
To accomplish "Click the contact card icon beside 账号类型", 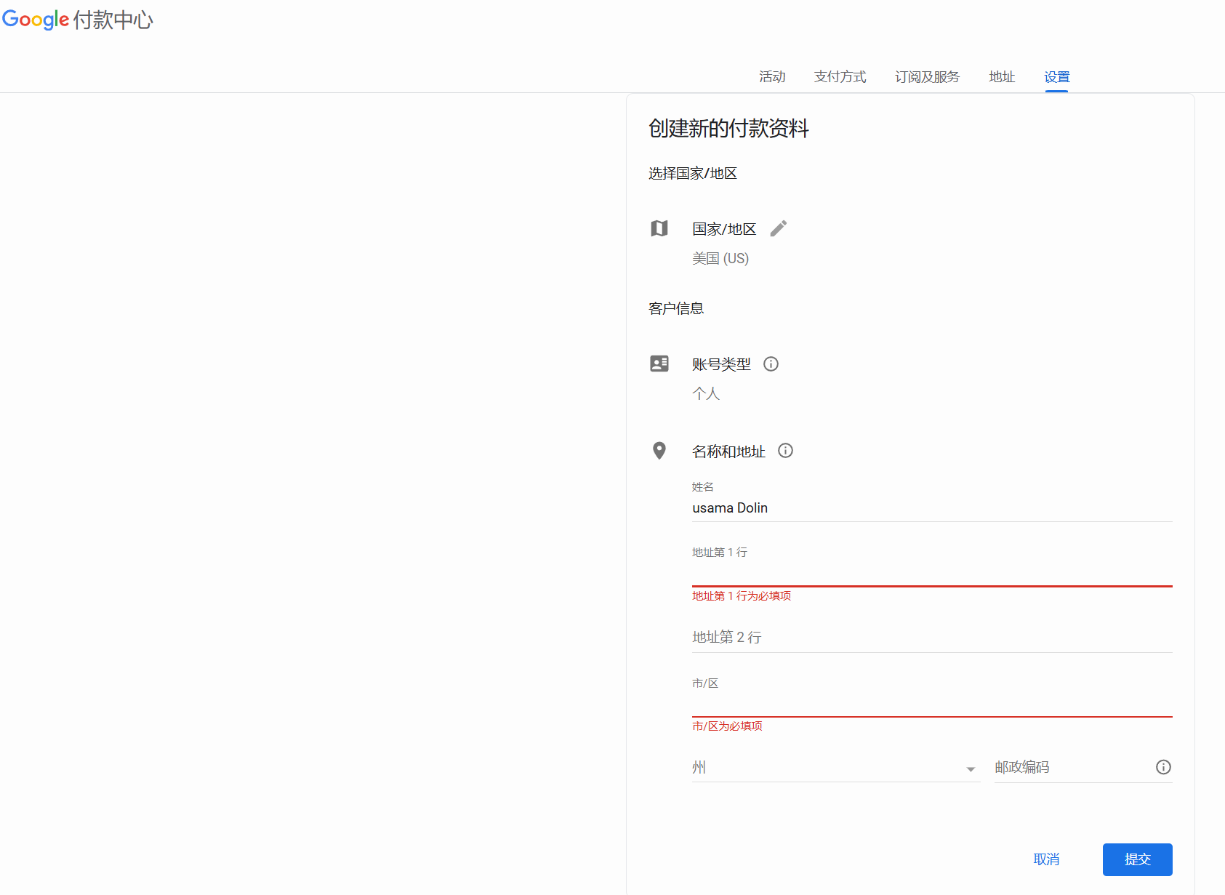I will coord(659,364).
